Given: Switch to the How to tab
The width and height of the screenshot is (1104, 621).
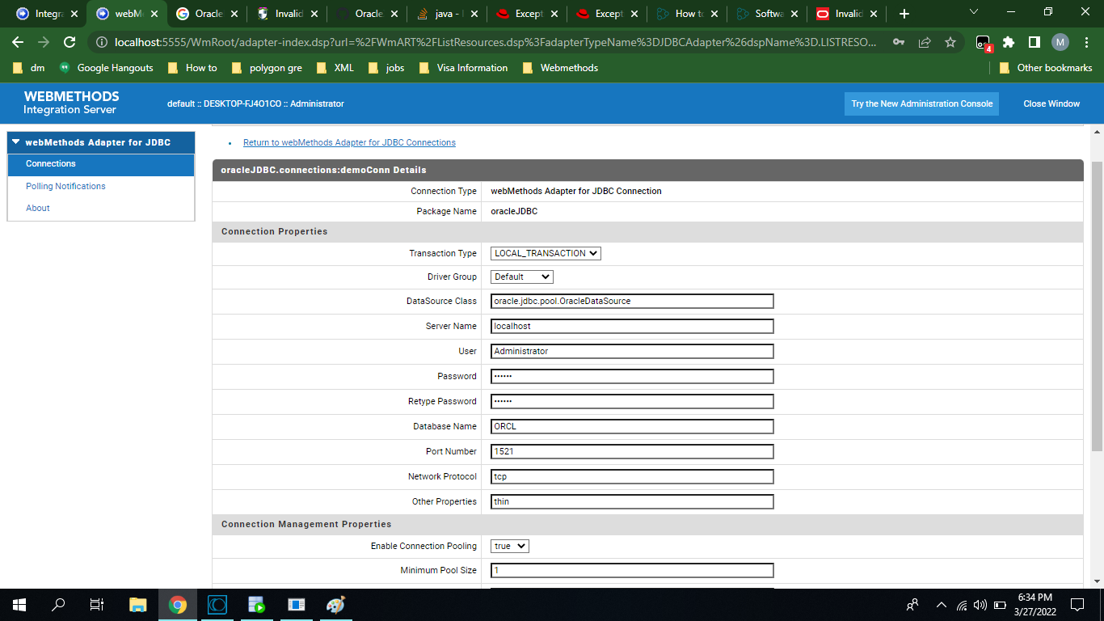Looking at the screenshot, I should coord(684,14).
